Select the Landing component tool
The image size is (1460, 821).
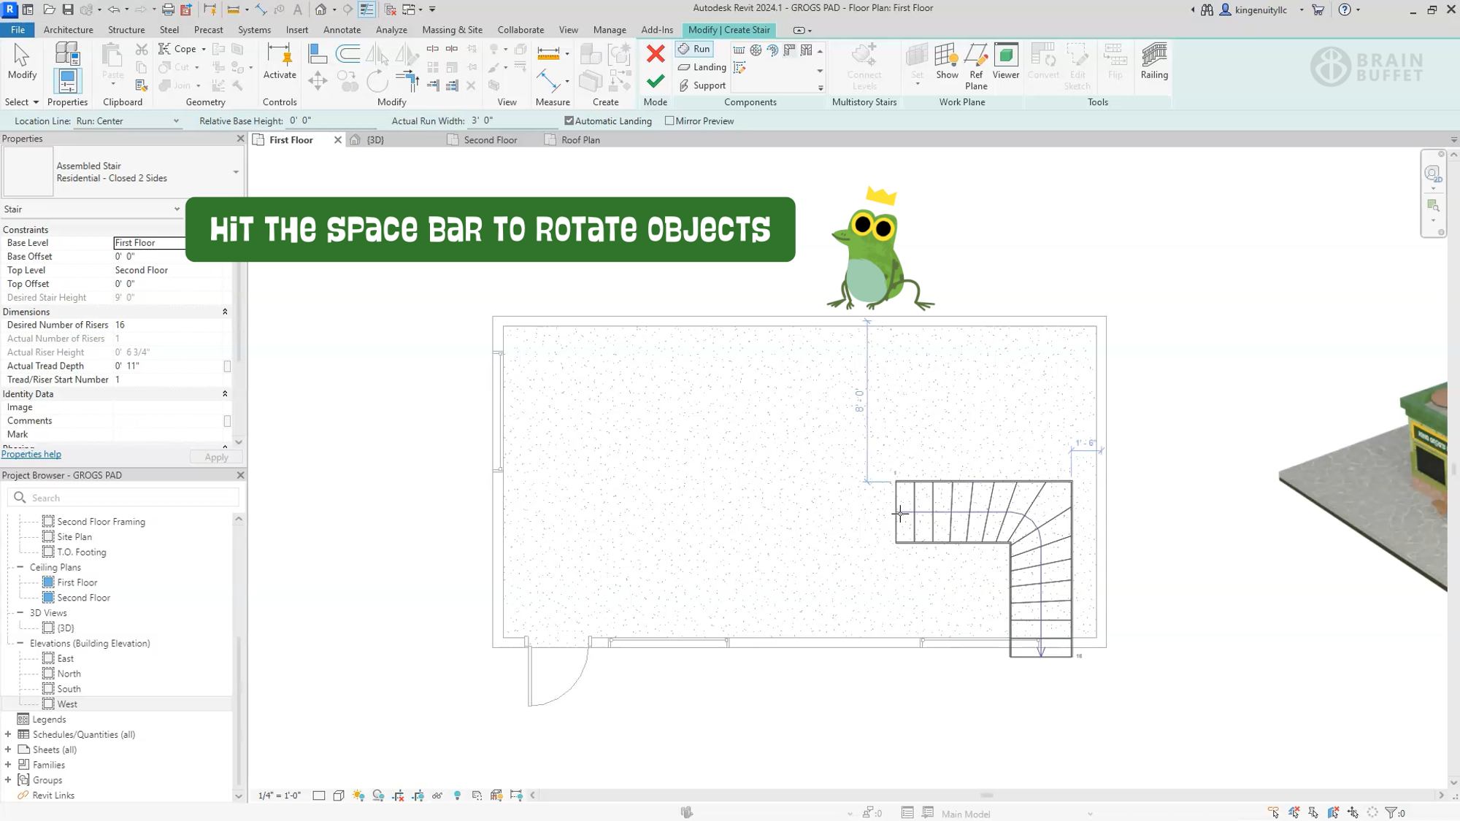click(701, 67)
